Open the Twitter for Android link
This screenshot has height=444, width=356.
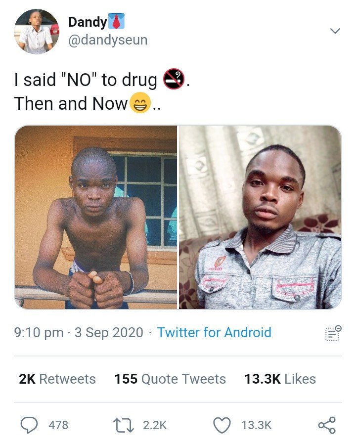coord(215,332)
